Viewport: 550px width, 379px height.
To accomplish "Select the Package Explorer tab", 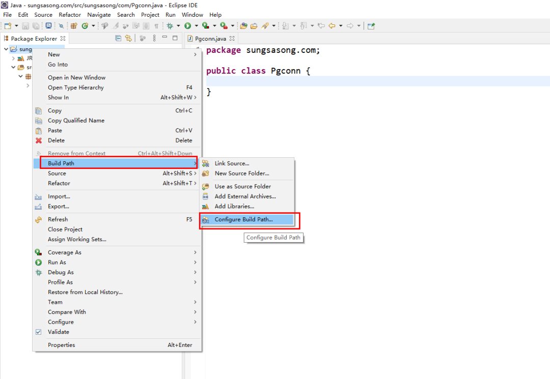I will 34,39.
